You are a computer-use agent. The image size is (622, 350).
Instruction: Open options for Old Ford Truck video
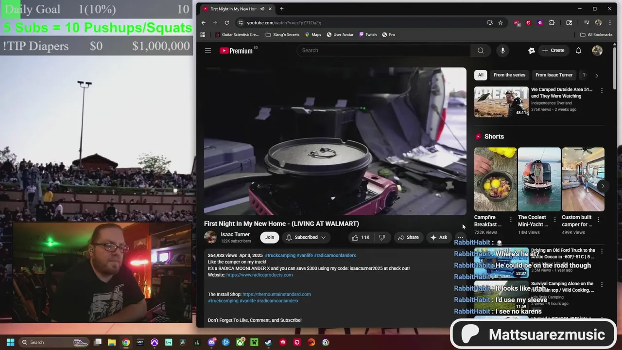[x=602, y=251]
